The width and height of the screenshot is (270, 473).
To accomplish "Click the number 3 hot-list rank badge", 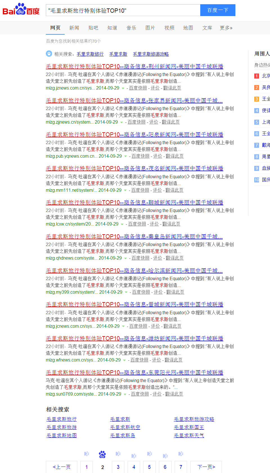I will click(256, 99).
